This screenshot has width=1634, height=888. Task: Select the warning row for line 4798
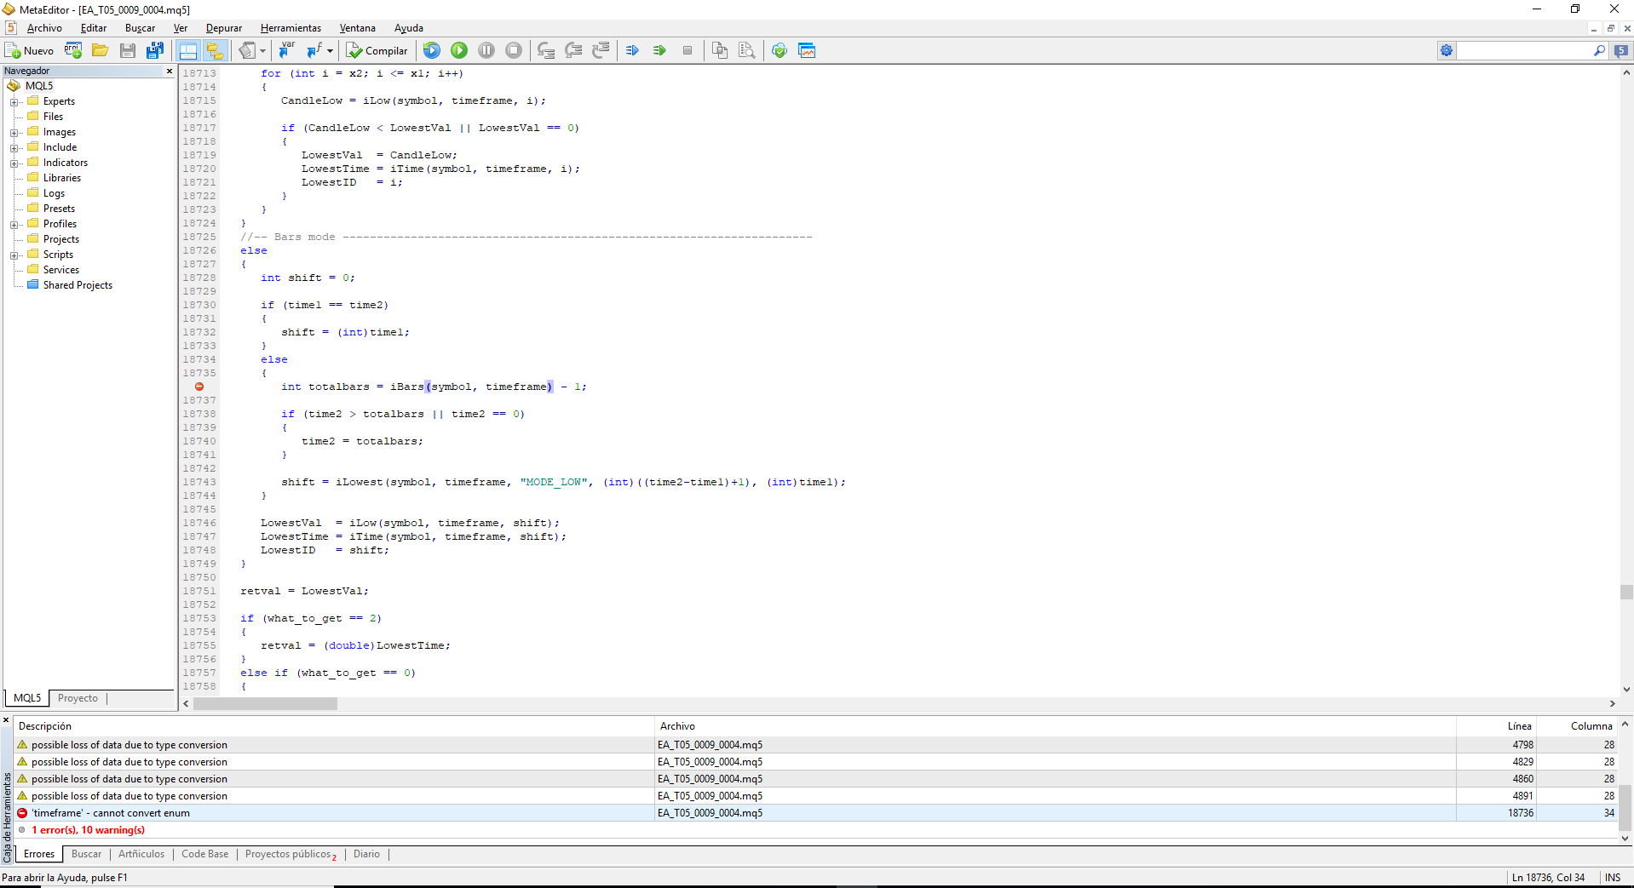click(x=816, y=745)
